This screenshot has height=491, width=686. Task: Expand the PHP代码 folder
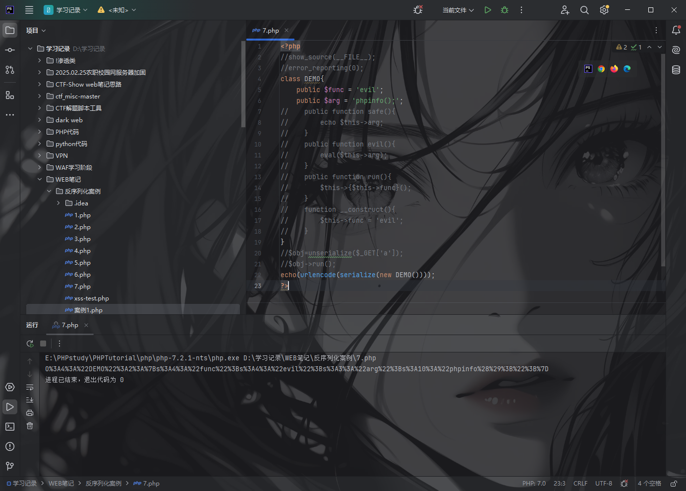[x=40, y=132]
